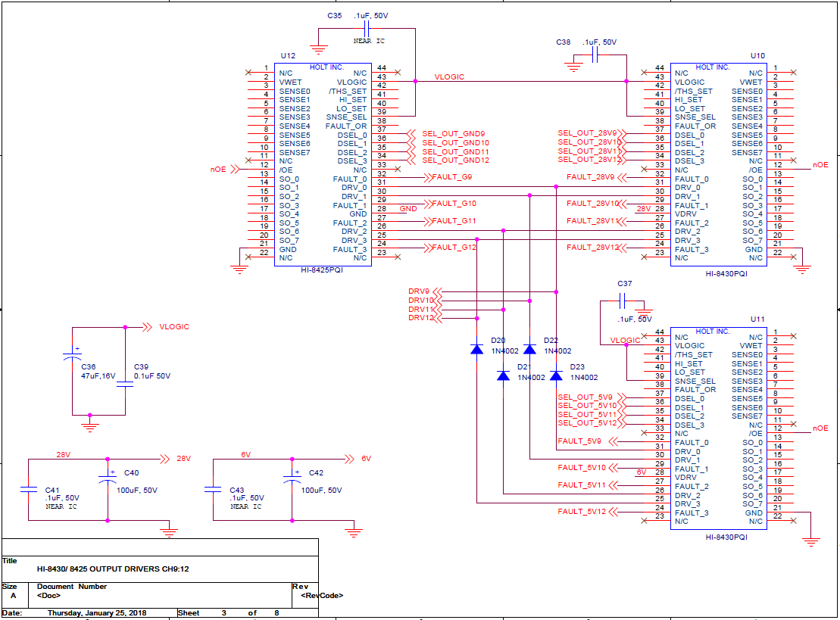Click the SEL_OUT_5V9 port
This screenshot has height=620, width=840.
592,397
